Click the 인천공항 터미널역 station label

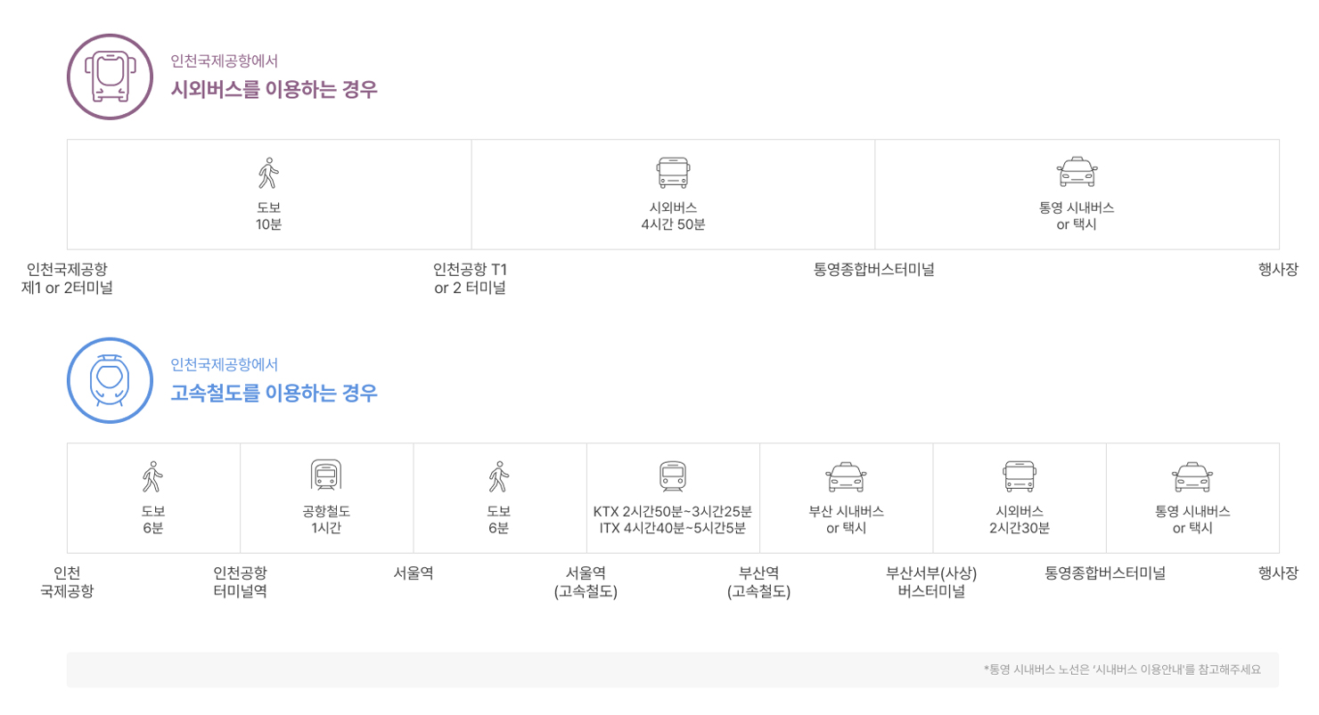240,581
